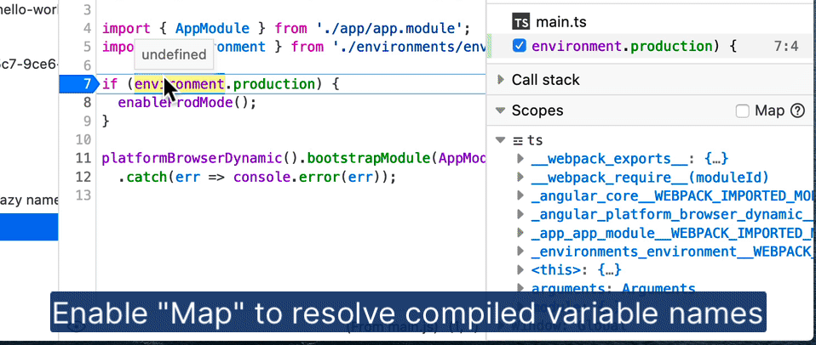
Task: Click the ts block icon in Scopes
Action: pos(518,140)
